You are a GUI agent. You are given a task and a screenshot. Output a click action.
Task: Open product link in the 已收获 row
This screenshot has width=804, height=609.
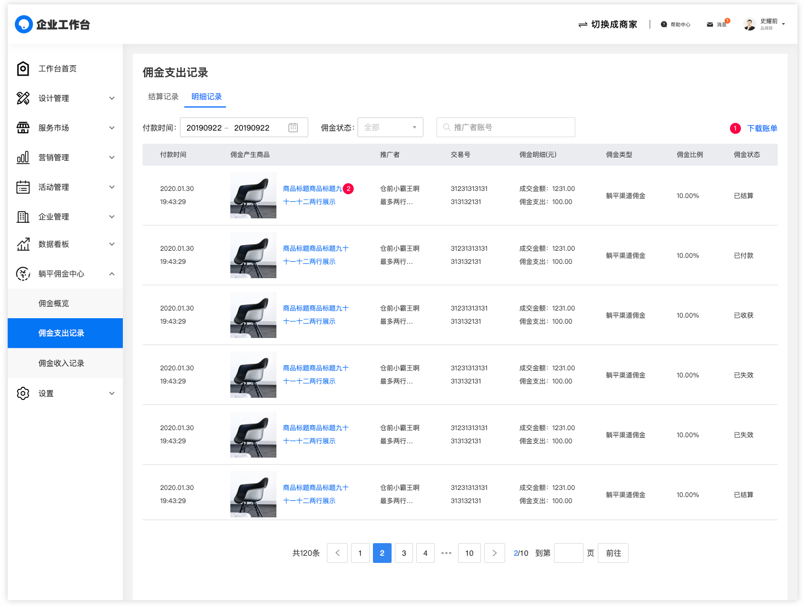tap(316, 315)
